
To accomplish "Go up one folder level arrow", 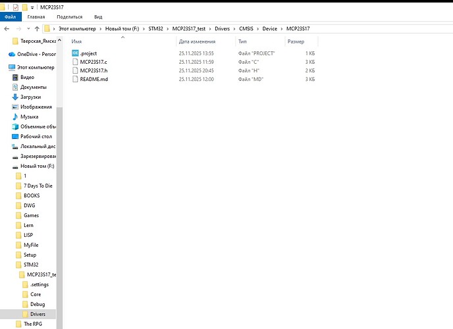I will 36,28.
